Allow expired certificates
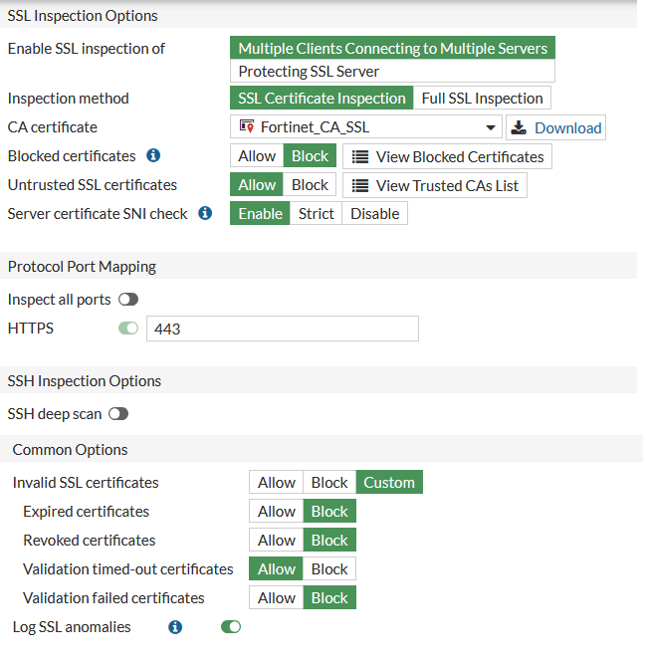The height and width of the screenshot is (666, 646). (277, 512)
